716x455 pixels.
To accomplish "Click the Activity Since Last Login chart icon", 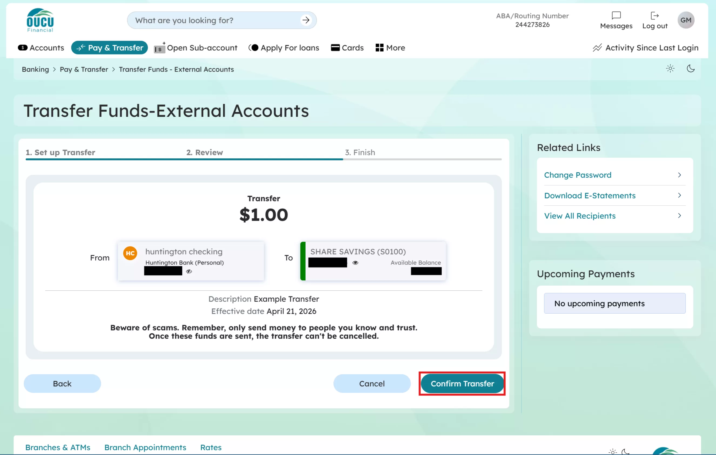I will click(597, 48).
